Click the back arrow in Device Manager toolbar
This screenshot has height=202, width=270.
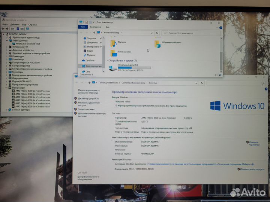pyautogui.click(x=3, y=29)
